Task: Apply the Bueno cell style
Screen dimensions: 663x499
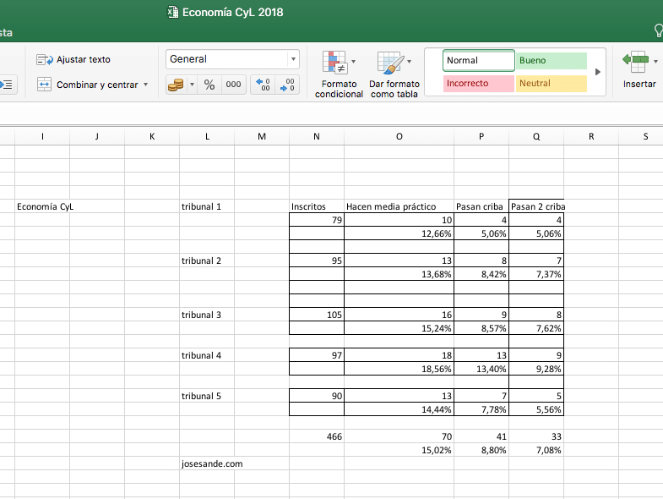Action: [551, 61]
